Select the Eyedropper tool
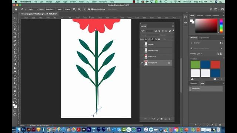 pyautogui.click(x=15, y=41)
